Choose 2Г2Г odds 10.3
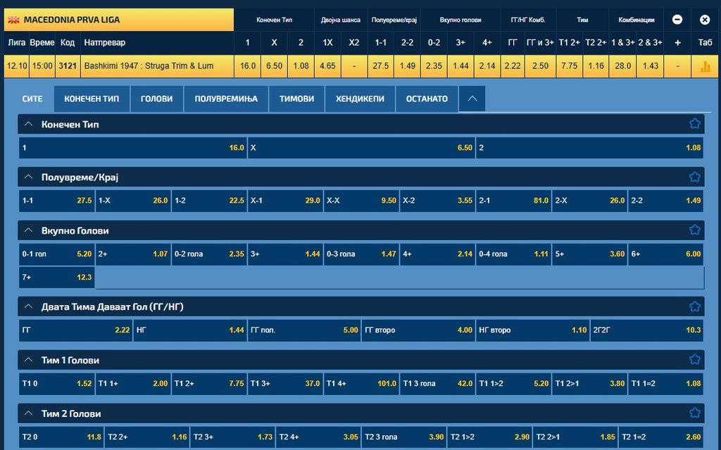The image size is (721, 450). [647, 330]
